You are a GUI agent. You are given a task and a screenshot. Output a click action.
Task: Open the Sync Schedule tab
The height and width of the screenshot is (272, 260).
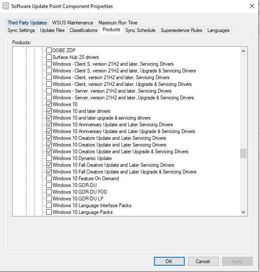click(141, 30)
